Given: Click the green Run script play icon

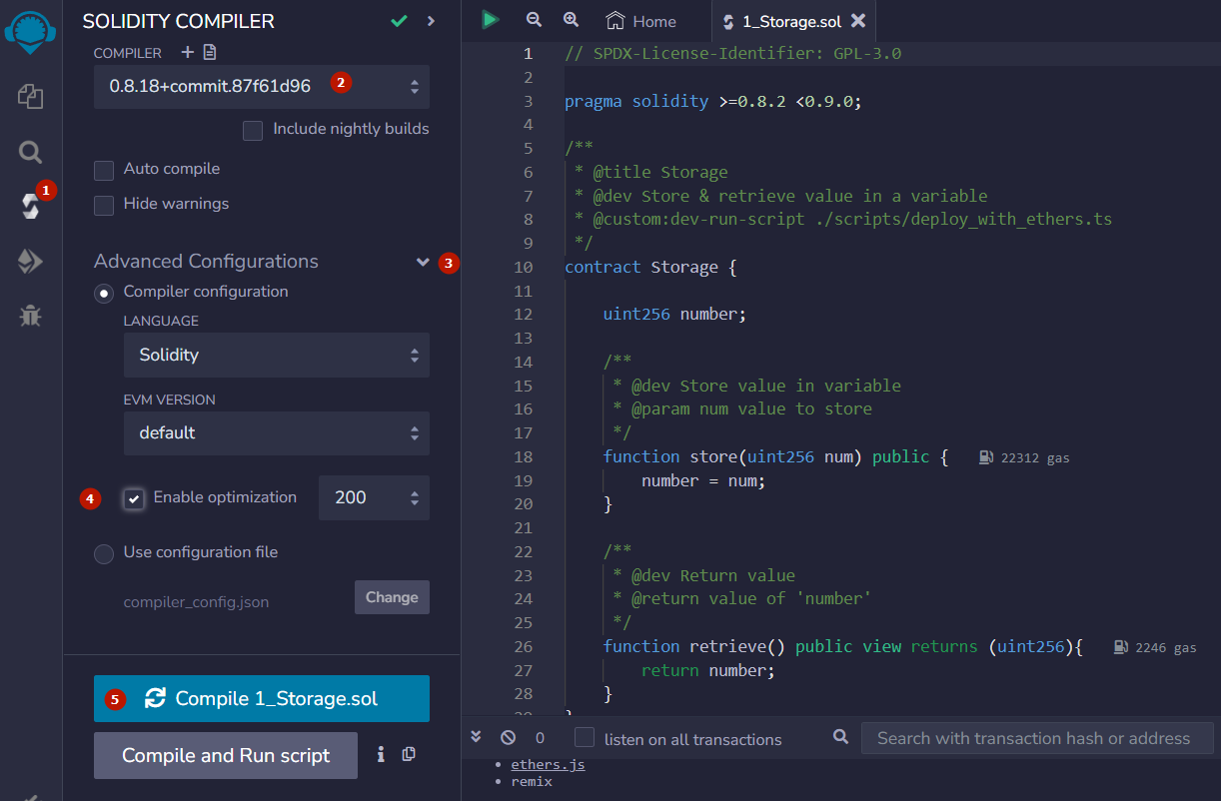Looking at the screenshot, I should tap(490, 20).
